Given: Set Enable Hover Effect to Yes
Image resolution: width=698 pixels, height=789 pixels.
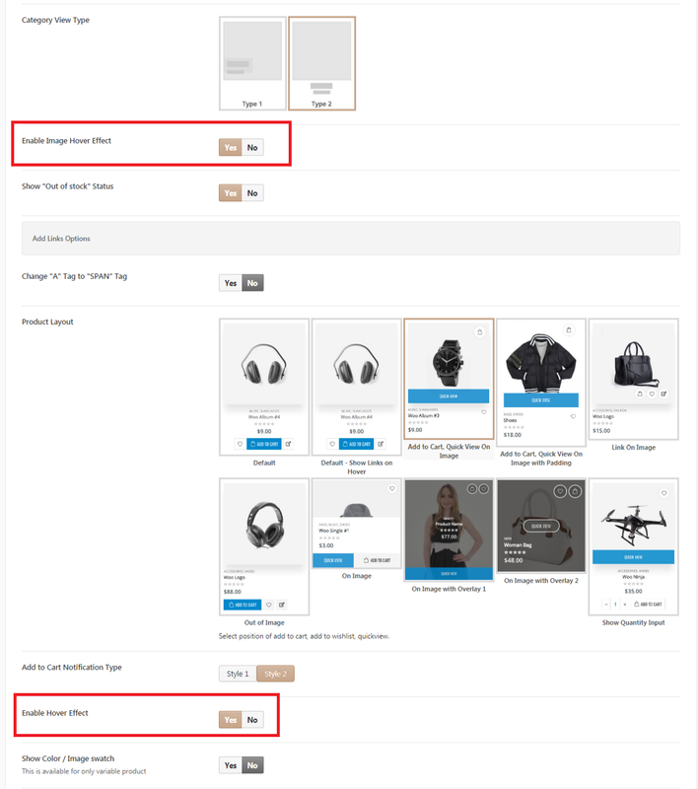Looking at the screenshot, I should click(x=231, y=720).
